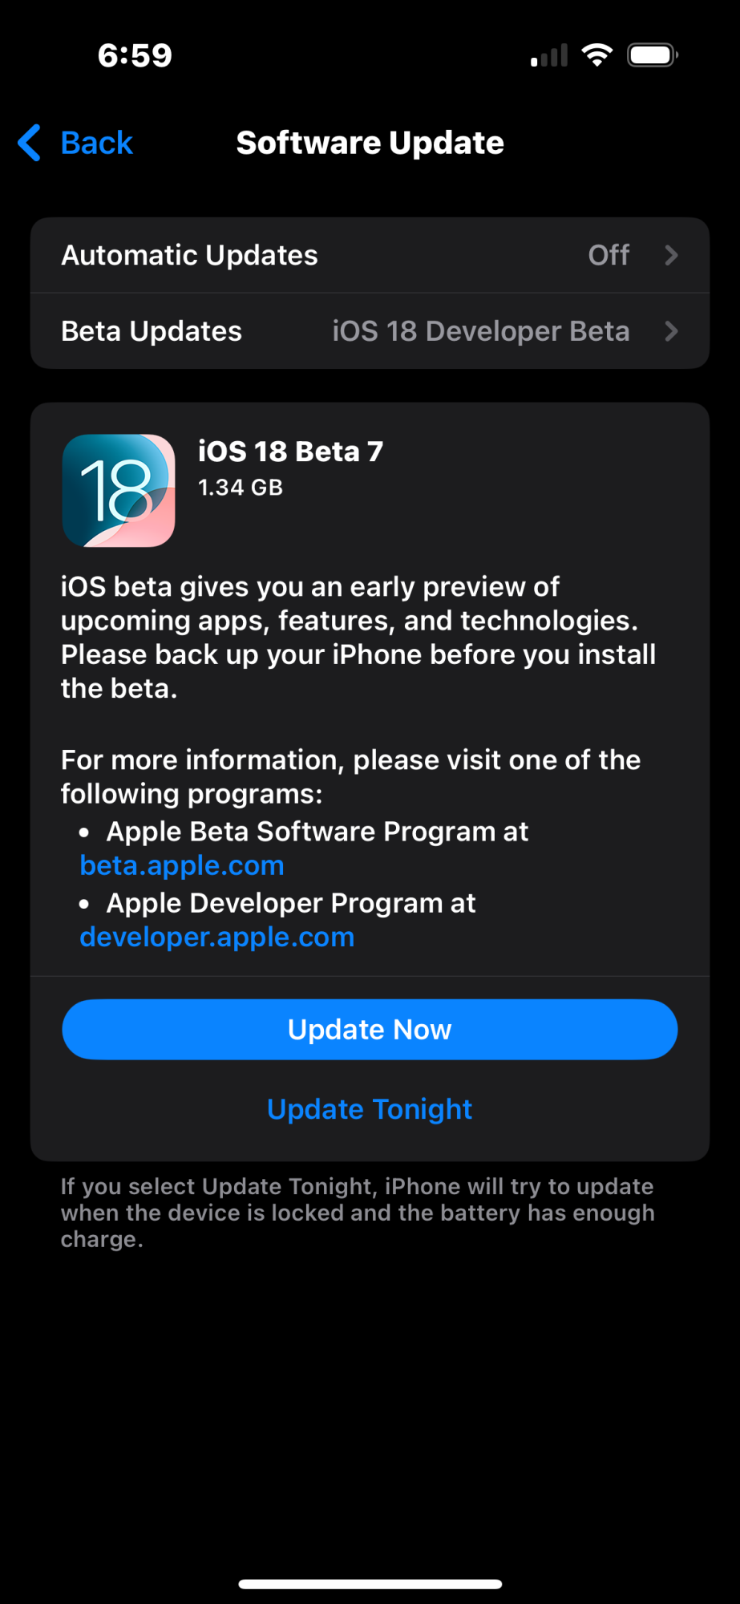Tap the iOS 18 Beta 7 title
The image size is (740, 1604).
290,452
